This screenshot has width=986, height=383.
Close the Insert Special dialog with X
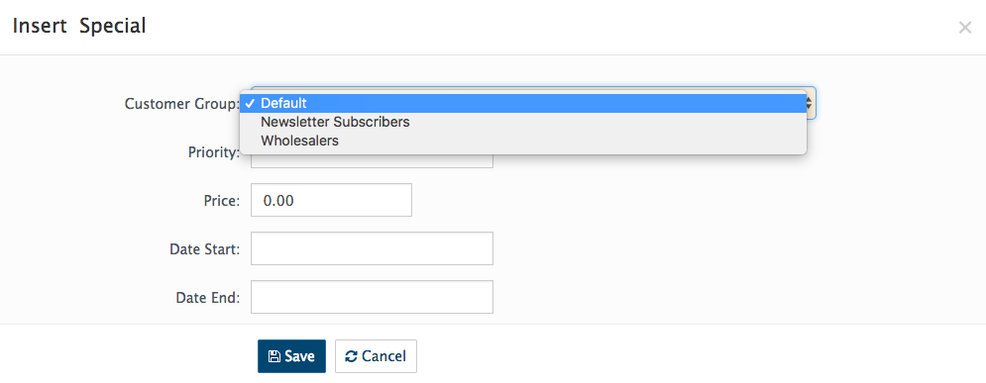tap(964, 28)
